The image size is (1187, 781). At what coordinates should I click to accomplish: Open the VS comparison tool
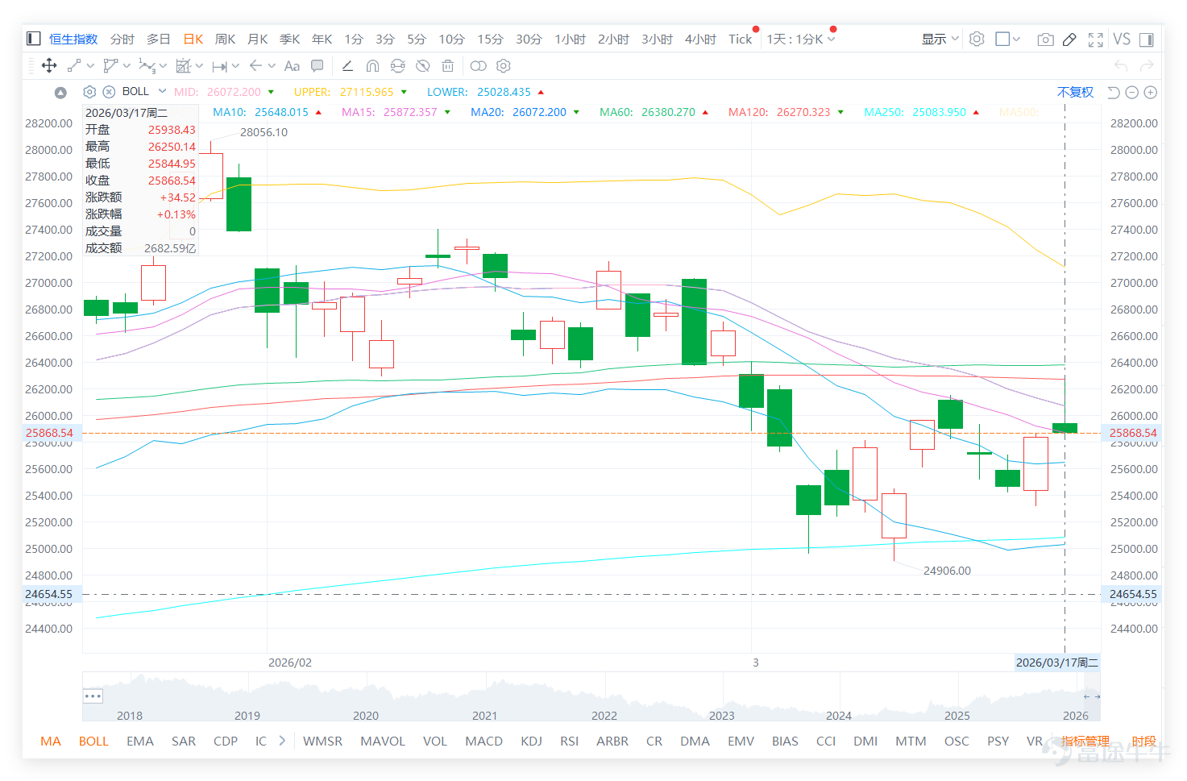pyautogui.click(x=1122, y=39)
